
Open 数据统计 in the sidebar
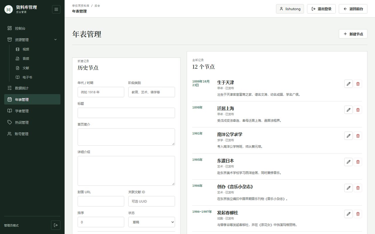point(32,88)
